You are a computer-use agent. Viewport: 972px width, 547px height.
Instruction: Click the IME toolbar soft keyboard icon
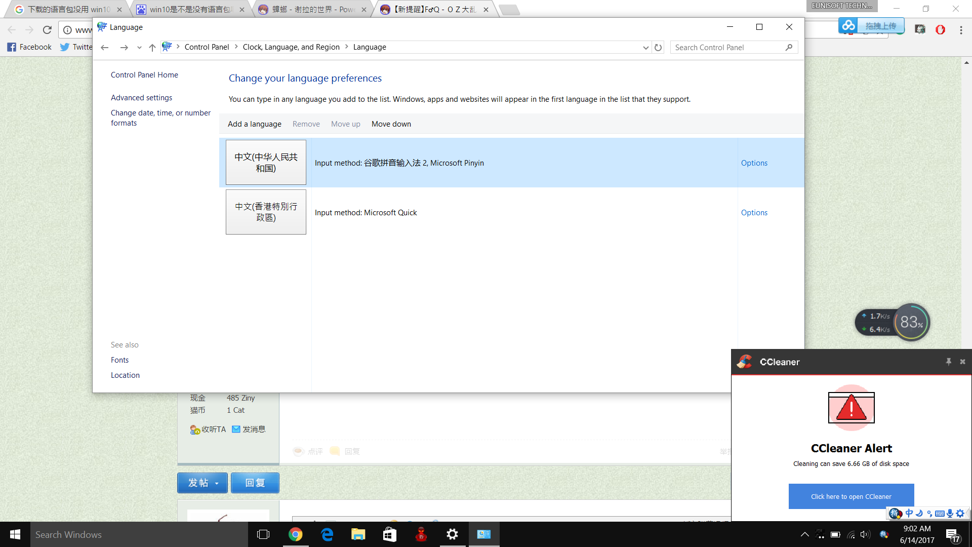click(x=940, y=513)
